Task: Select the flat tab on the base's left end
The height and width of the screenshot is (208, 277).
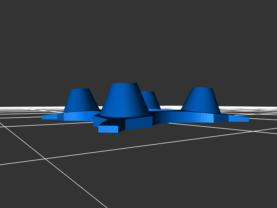Action: [x=49, y=117]
